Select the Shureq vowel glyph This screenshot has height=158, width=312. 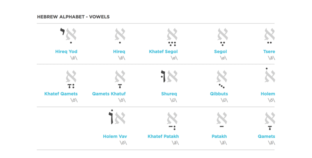pos(168,78)
